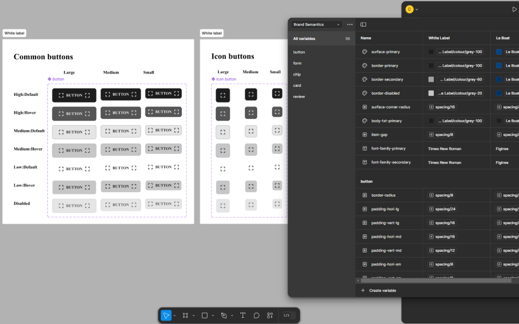Open the collection more options menu
Viewport: 519px width, 324px height.
tap(350, 24)
